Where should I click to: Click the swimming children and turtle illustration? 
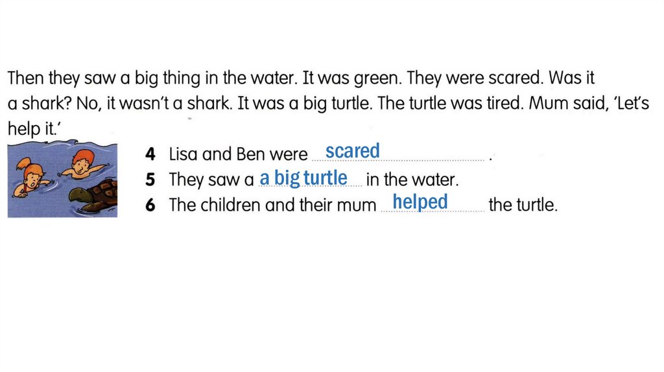[62, 180]
